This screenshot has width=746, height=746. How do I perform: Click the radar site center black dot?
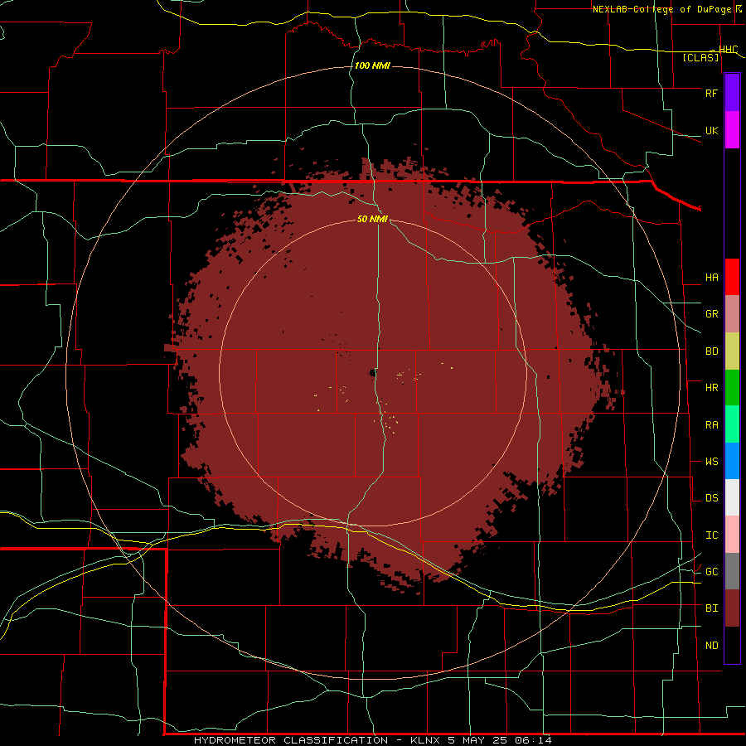[x=373, y=374]
